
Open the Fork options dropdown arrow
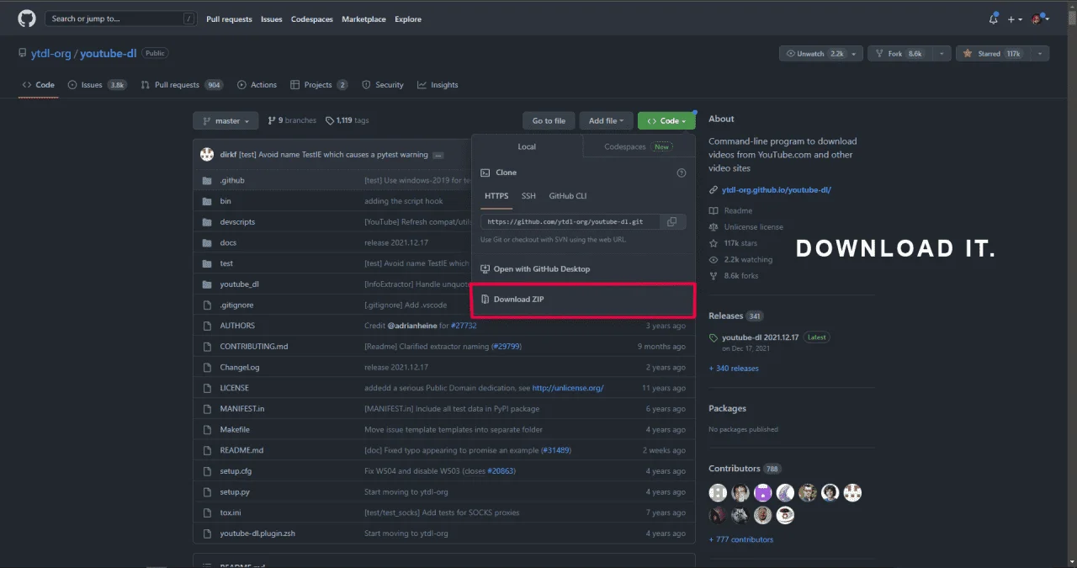tap(943, 53)
